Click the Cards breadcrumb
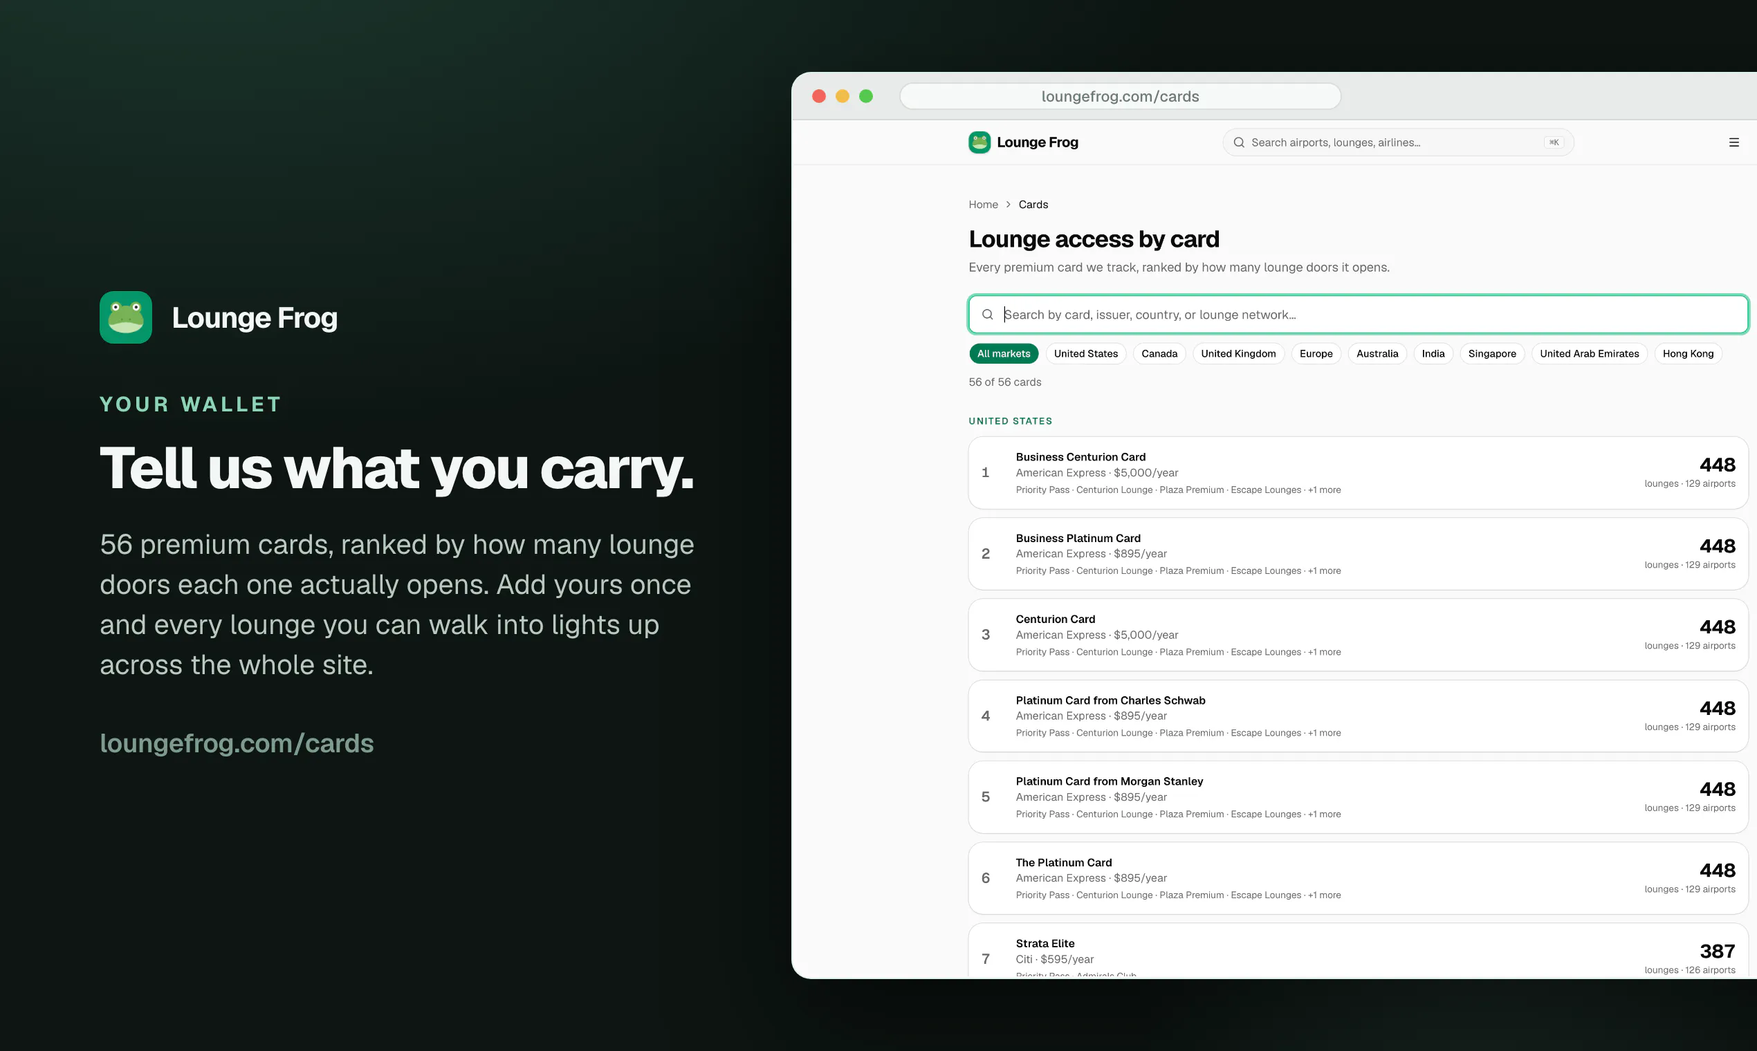Screen dimensions: 1757x1051 1033,205
